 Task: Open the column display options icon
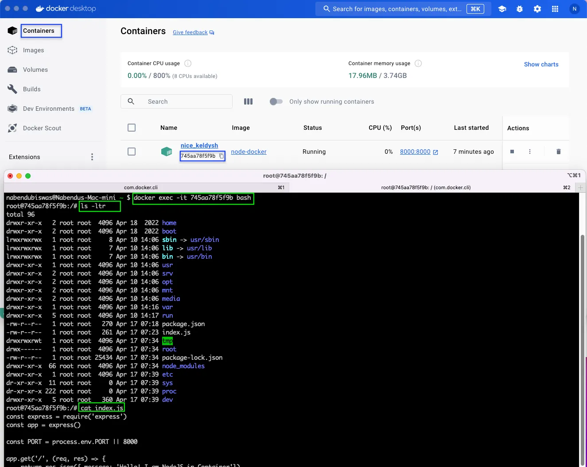coord(248,101)
